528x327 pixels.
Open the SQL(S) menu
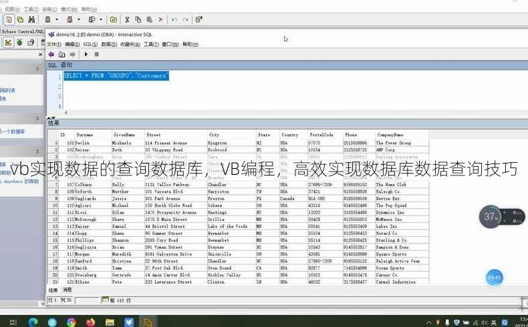tap(90, 44)
